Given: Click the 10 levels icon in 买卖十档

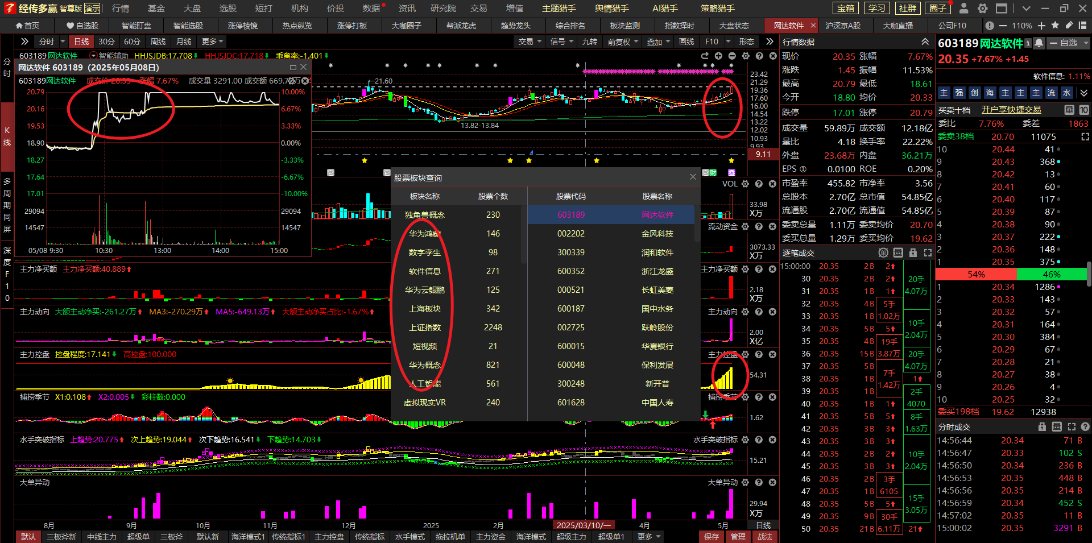Looking at the screenshot, I should [1084, 110].
